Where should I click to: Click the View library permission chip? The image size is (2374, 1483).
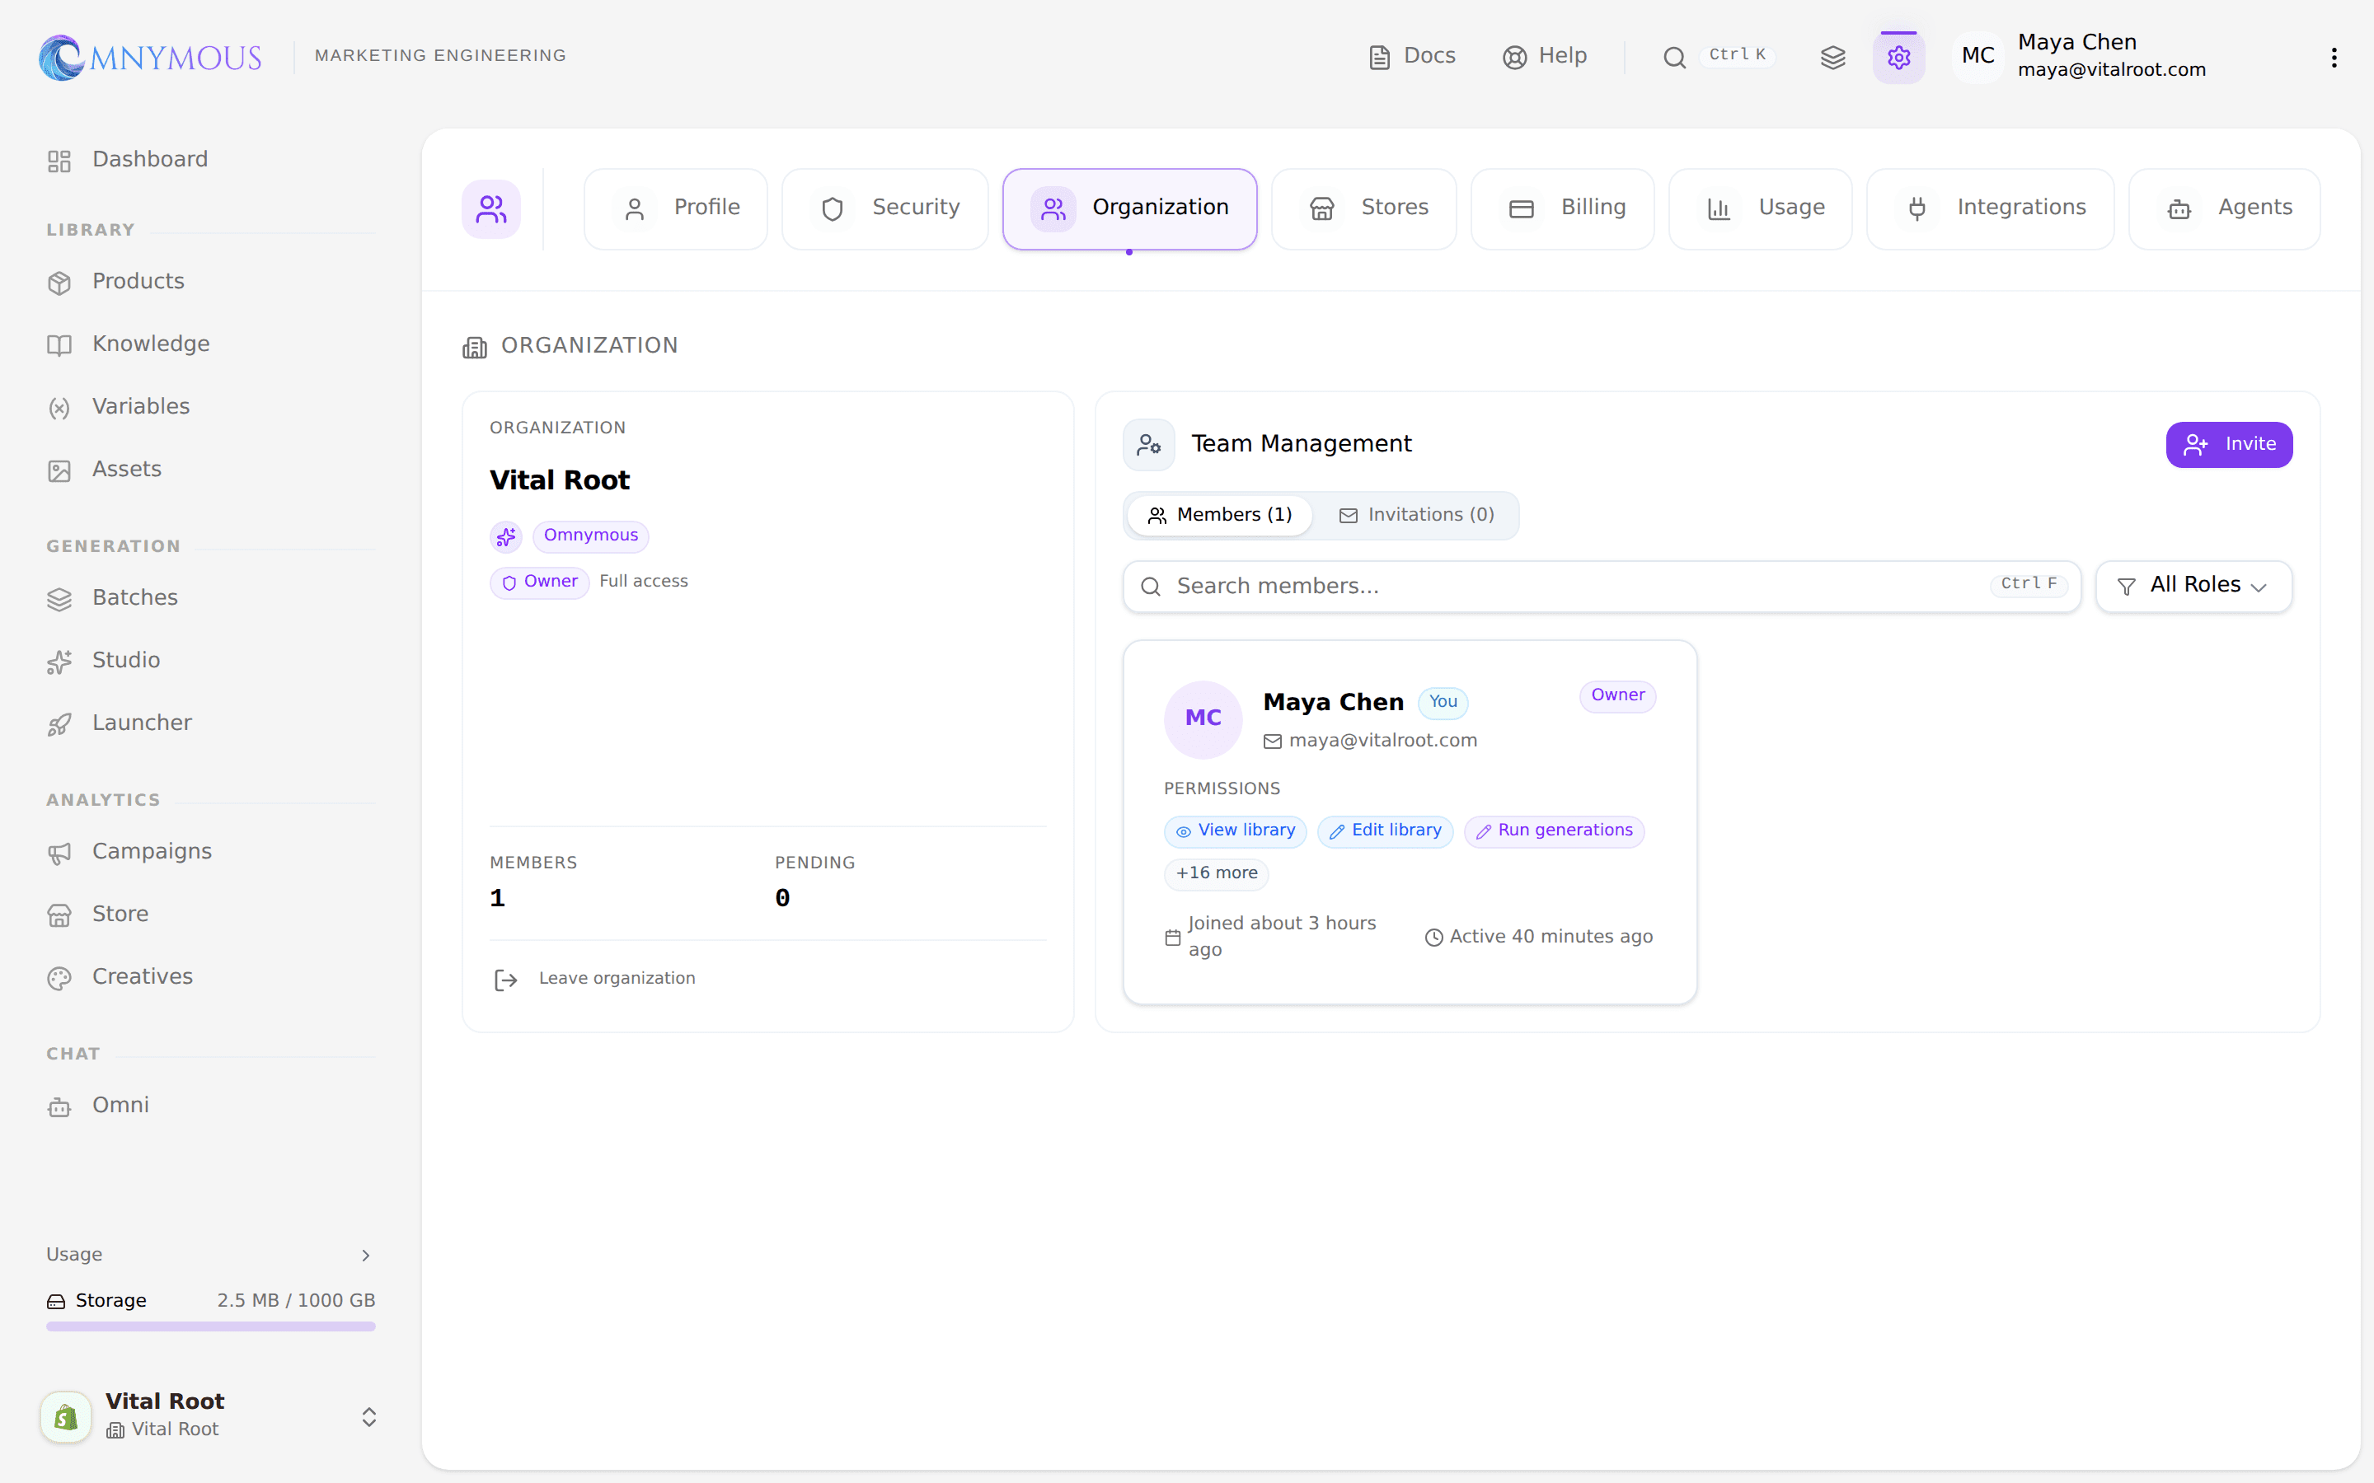pyautogui.click(x=1235, y=832)
